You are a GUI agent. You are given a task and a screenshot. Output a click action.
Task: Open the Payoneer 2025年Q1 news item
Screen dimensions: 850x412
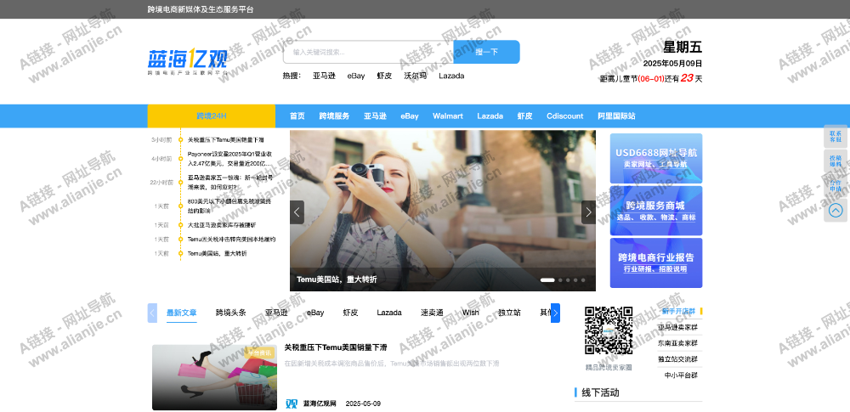pyautogui.click(x=229, y=159)
